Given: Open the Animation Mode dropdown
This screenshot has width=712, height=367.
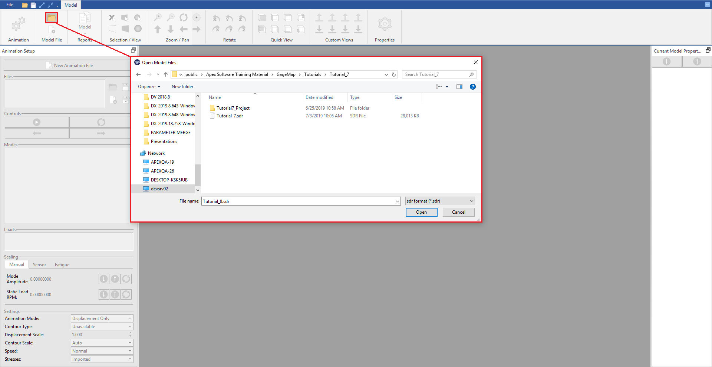Looking at the screenshot, I should coord(102,318).
